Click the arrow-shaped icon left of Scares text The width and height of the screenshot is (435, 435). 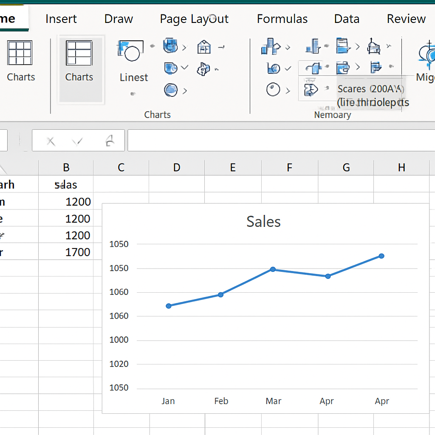click(311, 90)
